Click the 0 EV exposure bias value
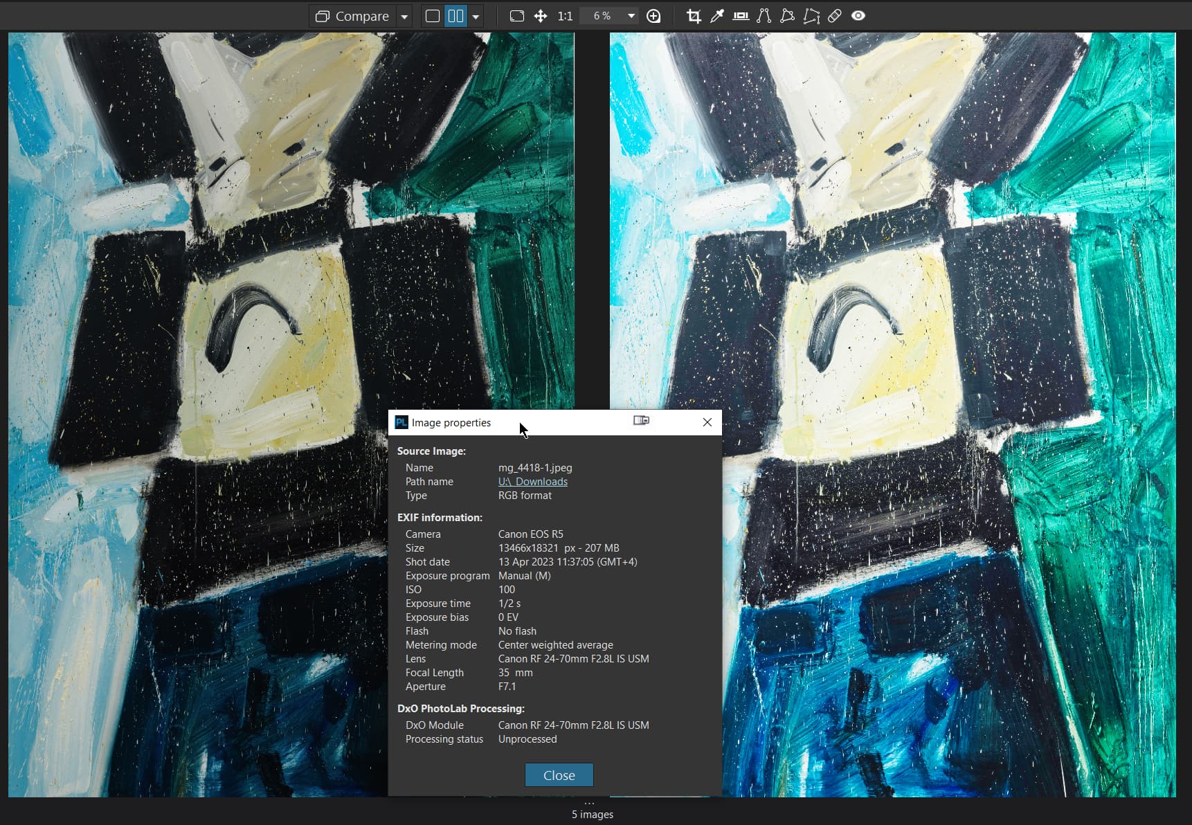Image resolution: width=1192 pixels, height=825 pixels. [x=508, y=617]
